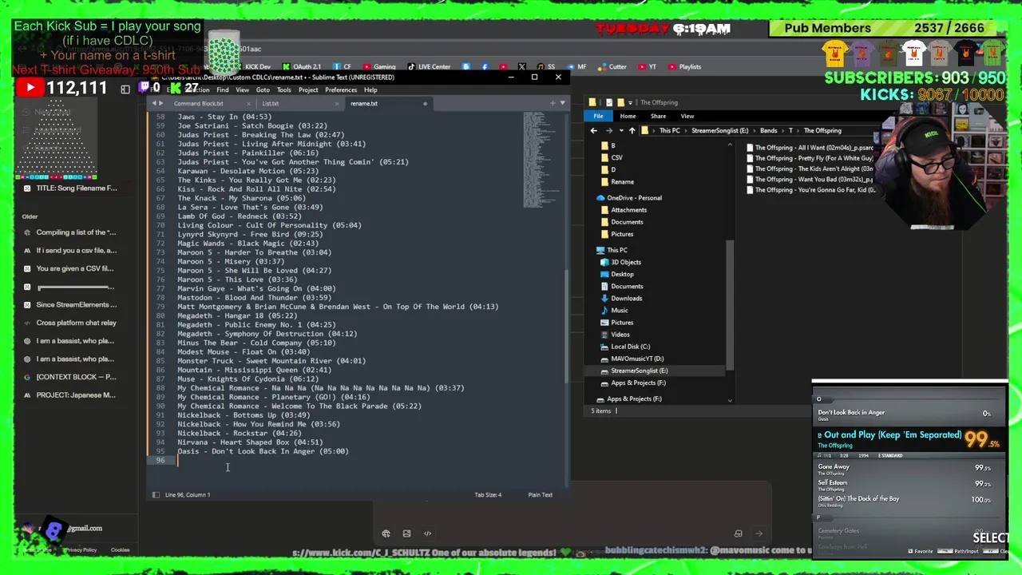This screenshot has height=575, width=1022.
Task: Open Downloads in the navigation pane
Action: (626, 298)
